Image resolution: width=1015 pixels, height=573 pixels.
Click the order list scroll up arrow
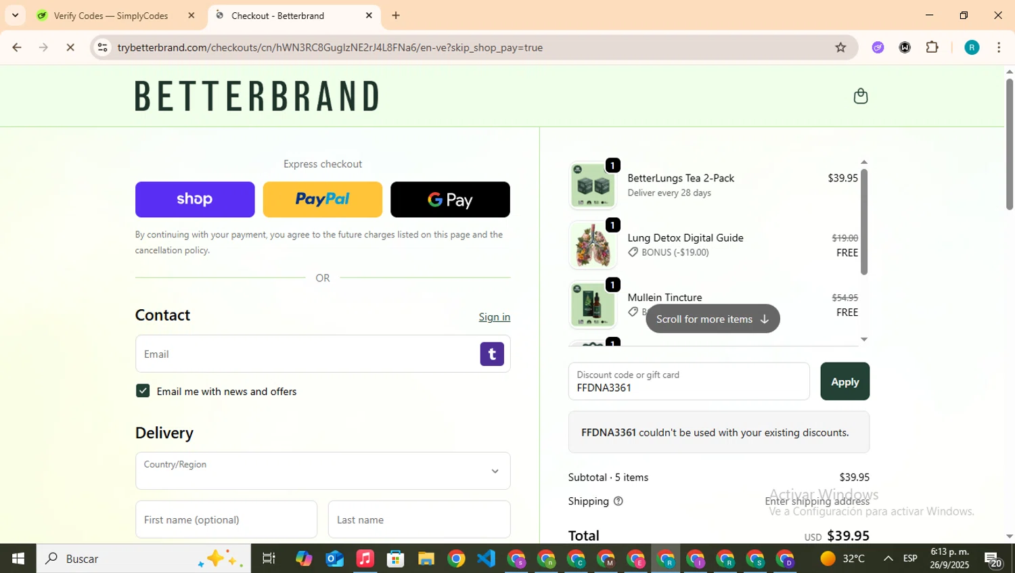864,162
